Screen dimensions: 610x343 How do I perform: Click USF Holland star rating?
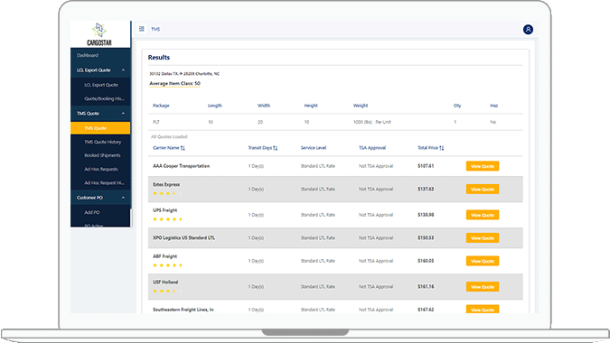tap(168, 291)
